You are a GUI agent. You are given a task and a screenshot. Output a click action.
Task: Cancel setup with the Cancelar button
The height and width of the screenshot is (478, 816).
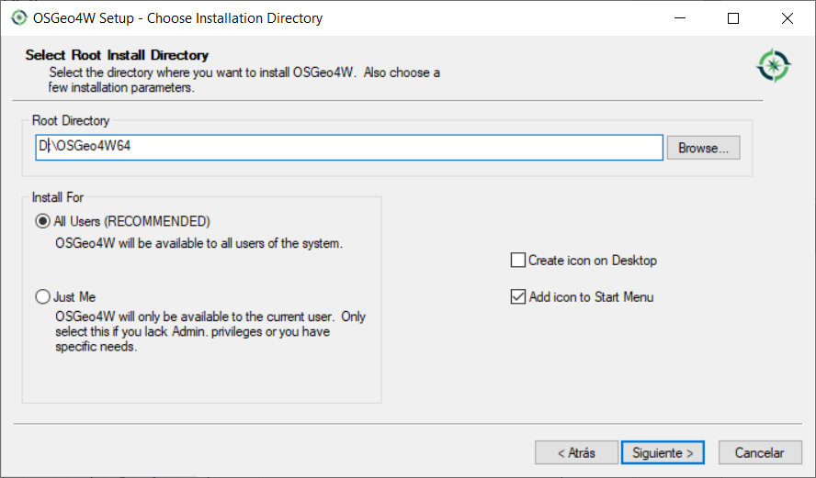point(759,453)
